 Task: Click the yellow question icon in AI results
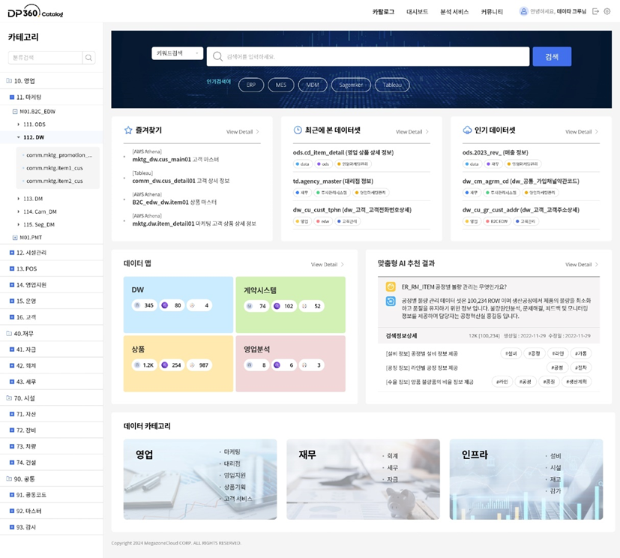pyautogui.click(x=391, y=286)
